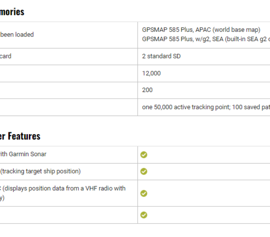Click the green checkmark beside Garmin Sonar

tap(144, 155)
